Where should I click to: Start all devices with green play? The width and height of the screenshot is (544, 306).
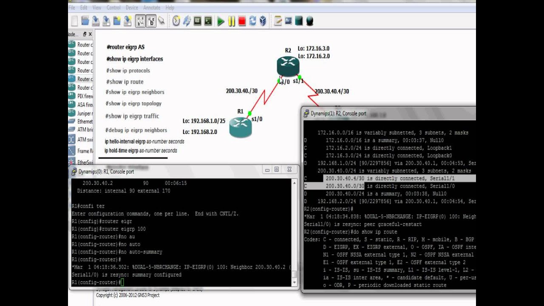tap(221, 21)
